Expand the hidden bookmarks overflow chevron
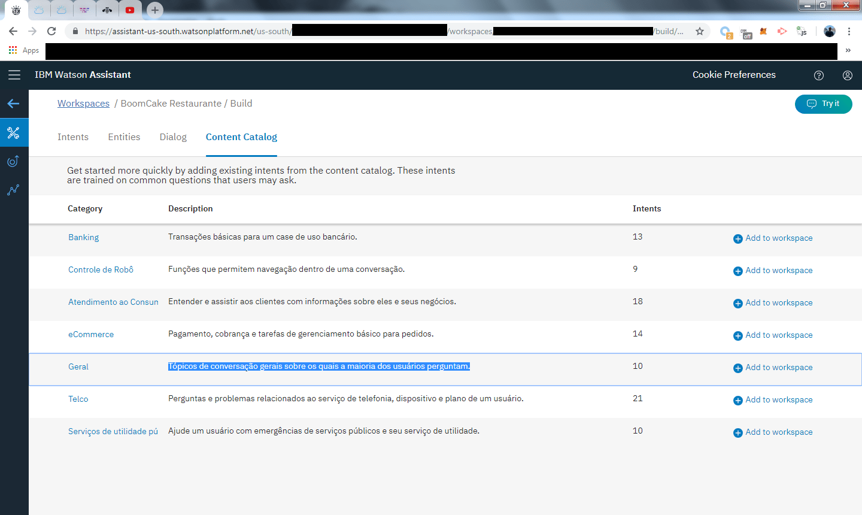862x515 pixels. [848, 50]
